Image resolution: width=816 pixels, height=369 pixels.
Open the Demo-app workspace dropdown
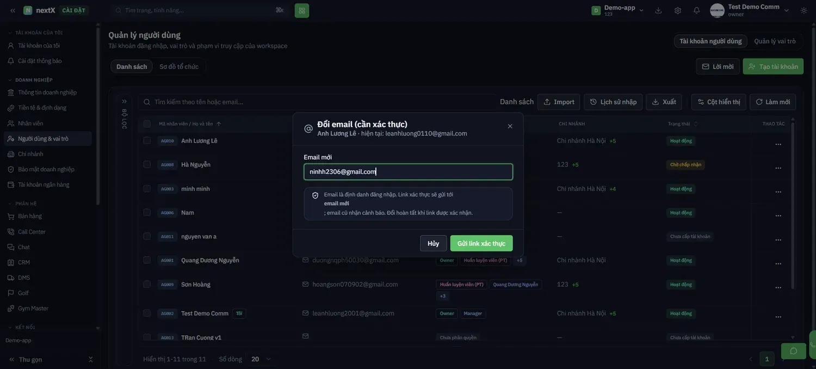(x=618, y=10)
